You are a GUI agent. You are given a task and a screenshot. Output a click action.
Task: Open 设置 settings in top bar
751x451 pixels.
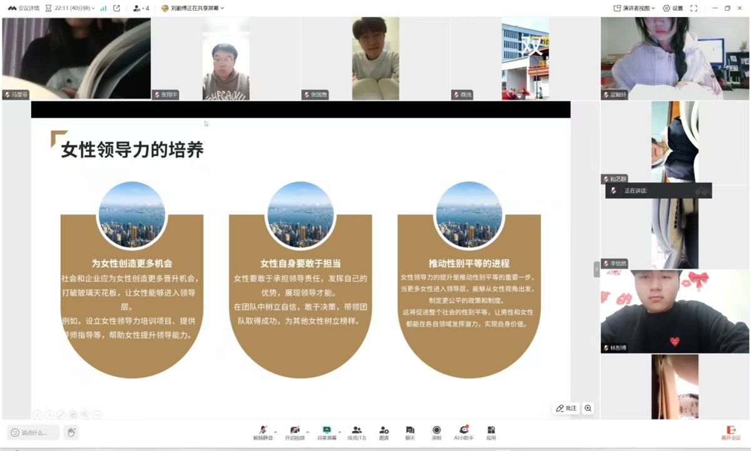[673, 8]
